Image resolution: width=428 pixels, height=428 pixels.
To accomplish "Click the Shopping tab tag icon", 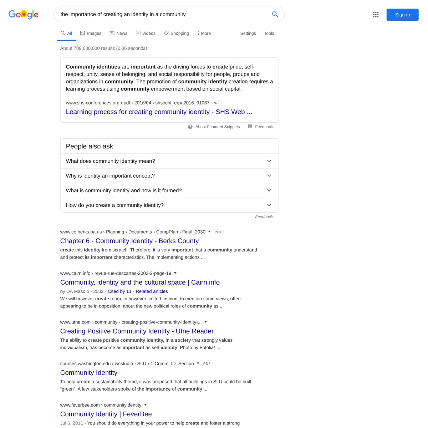I will (166, 33).
